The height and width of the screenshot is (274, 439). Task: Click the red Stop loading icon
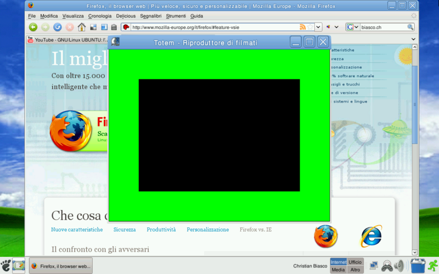[x=70, y=27]
